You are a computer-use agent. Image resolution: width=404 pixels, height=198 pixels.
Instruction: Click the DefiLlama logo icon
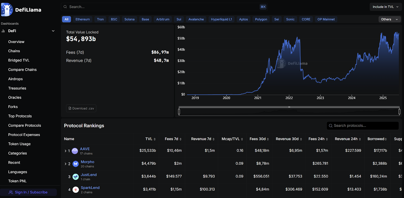click(x=7, y=10)
